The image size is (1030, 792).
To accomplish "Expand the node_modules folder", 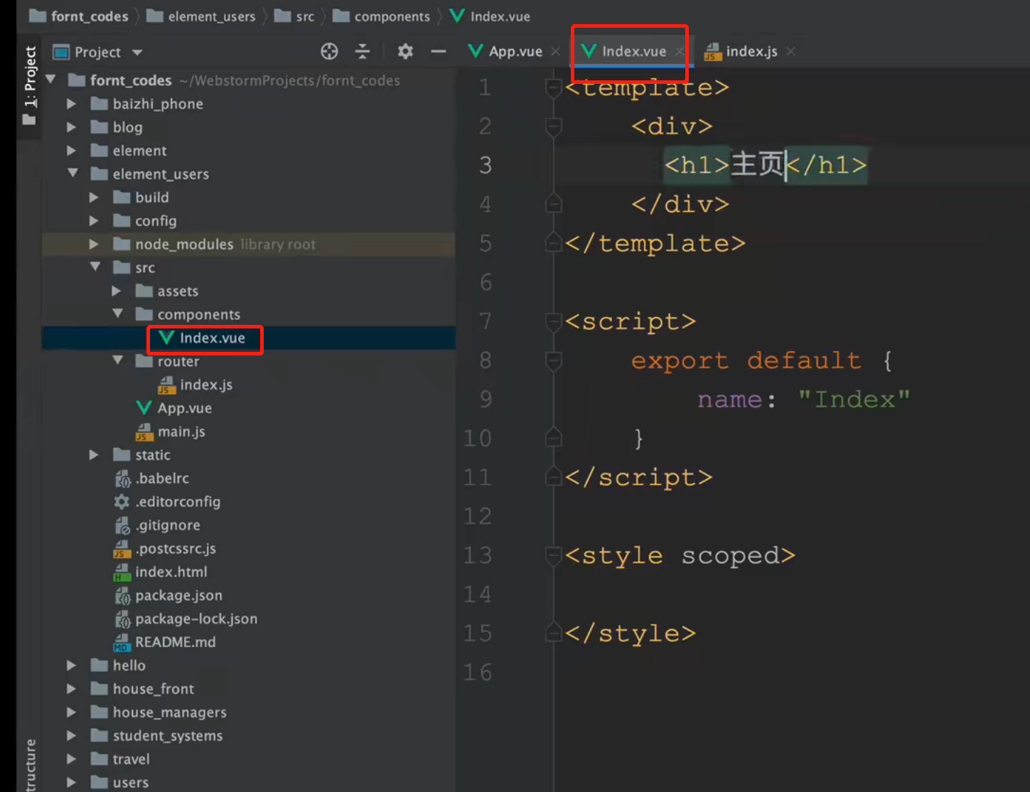I will (x=94, y=245).
